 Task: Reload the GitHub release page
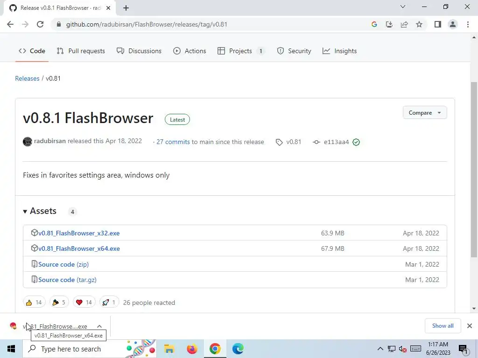click(40, 24)
